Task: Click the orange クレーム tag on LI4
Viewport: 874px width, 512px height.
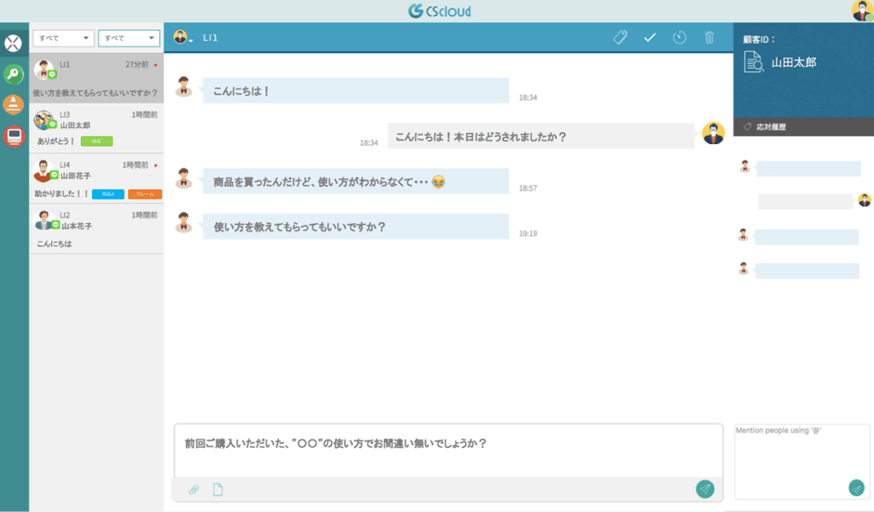Action: click(145, 194)
